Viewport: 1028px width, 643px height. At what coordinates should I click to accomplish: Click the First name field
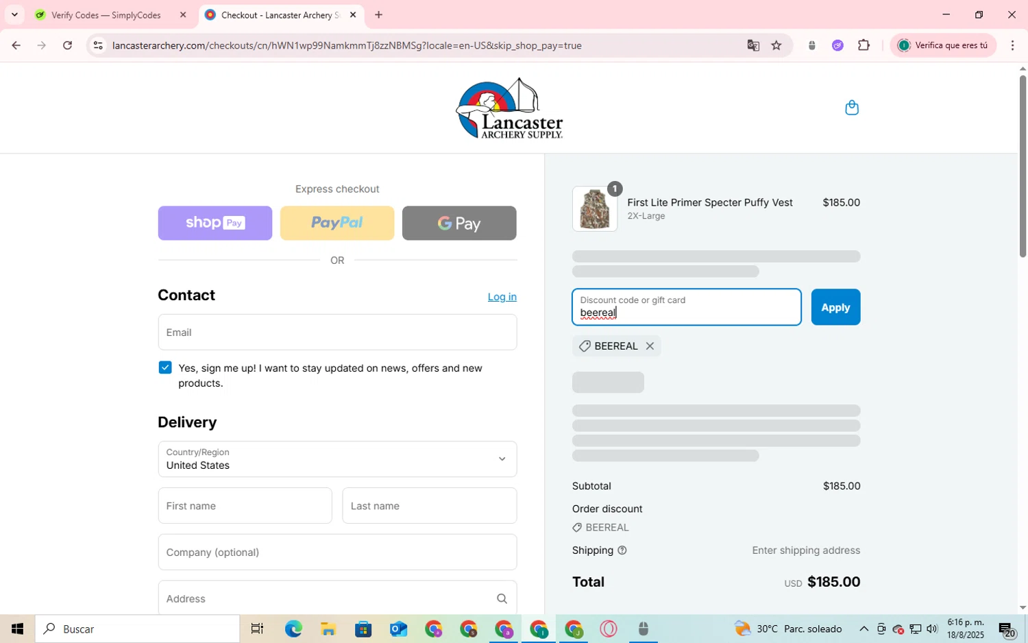(245, 505)
